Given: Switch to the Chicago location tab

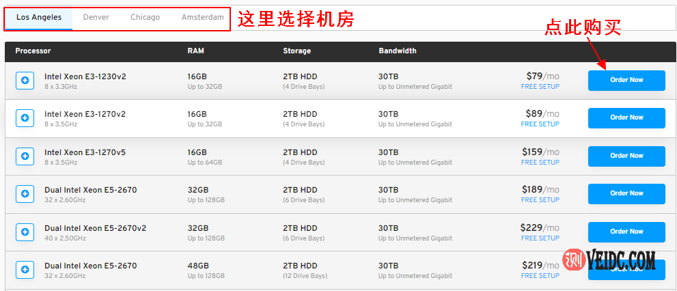Looking at the screenshot, I should pos(145,18).
